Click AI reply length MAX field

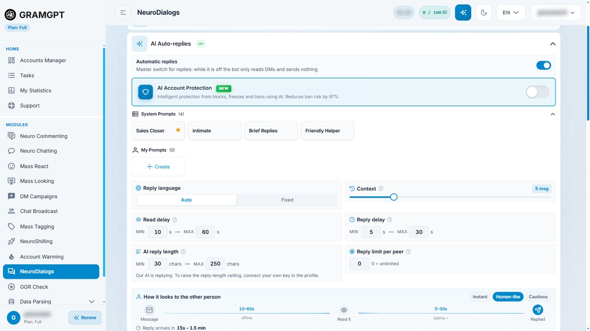pyautogui.click(x=215, y=264)
